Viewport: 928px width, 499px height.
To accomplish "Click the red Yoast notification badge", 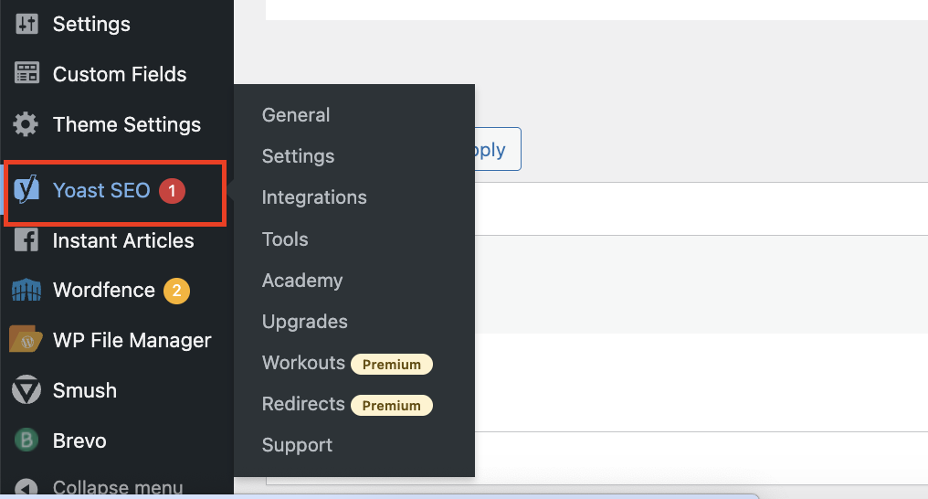I will point(173,191).
